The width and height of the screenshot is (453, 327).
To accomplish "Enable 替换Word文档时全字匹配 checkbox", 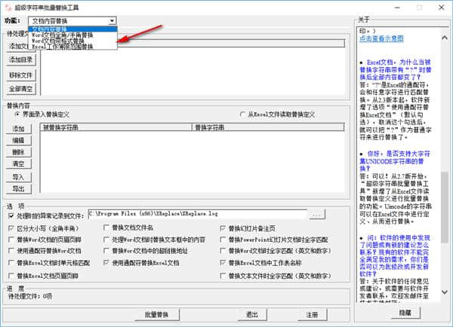I will (223, 251).
